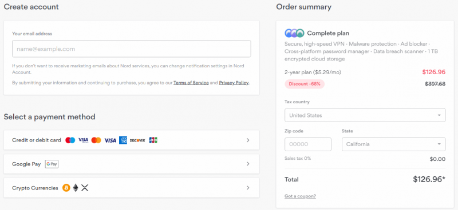Image resolution: width=458 pixels, height=210 pixels.
Task: Click the Maestro card icon
Action: coord(70,140)
